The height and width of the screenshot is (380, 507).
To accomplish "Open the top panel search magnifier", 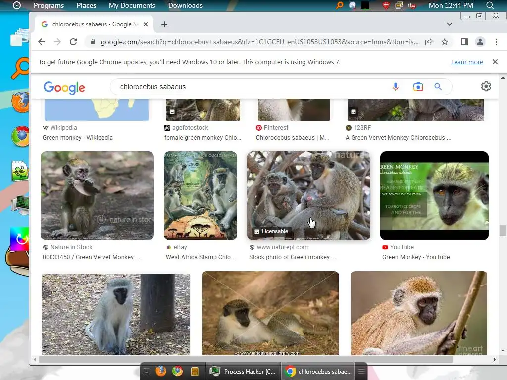I will (490, 5).
